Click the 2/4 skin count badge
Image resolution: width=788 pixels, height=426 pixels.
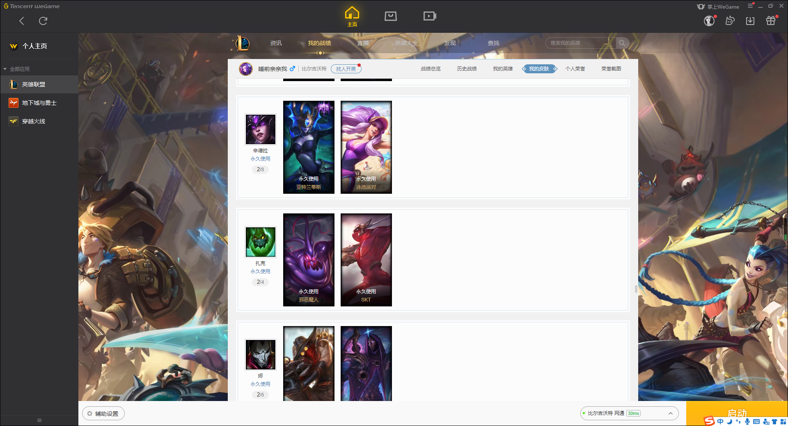[x=260, y=282]
